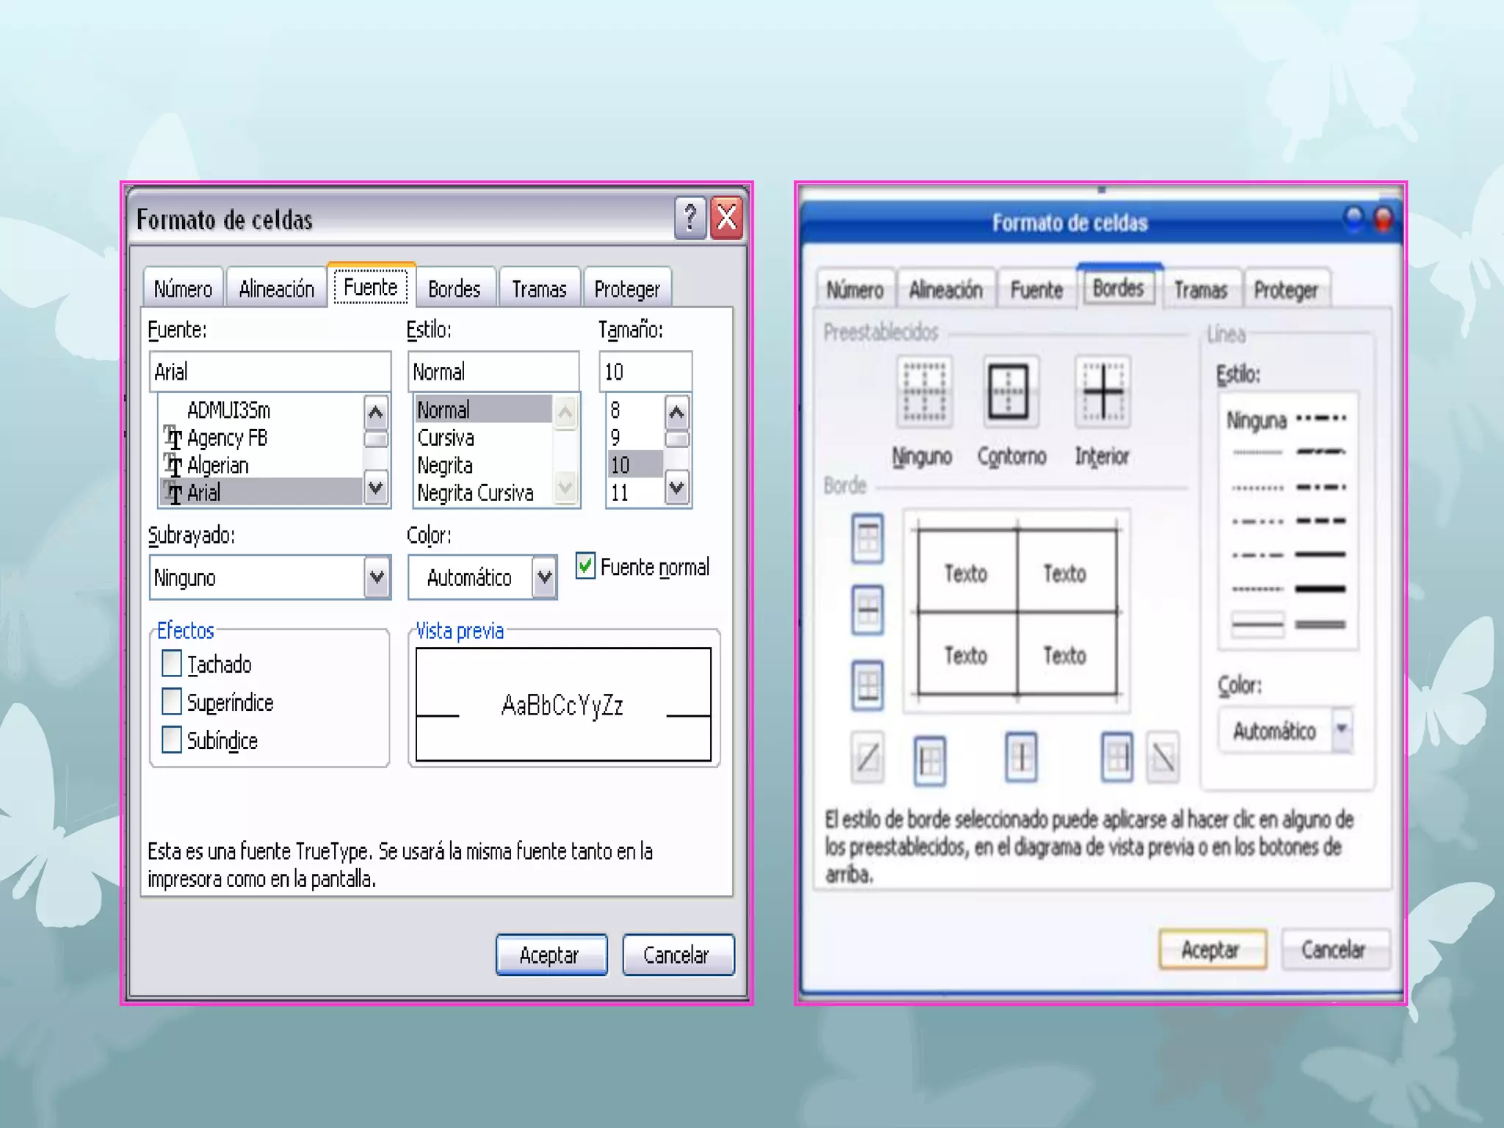The width and height of the screenshot is (1504, 1128).
Task: Close the Fuente Formato de celdas dialog
Action: [x=727, y=218]
